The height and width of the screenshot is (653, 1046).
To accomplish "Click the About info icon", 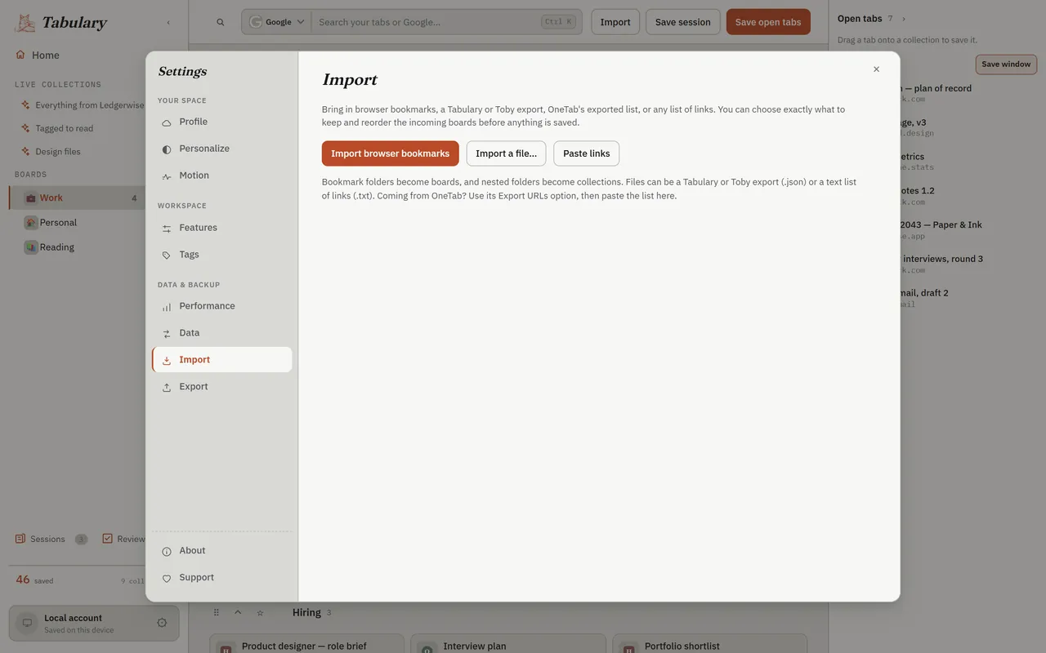I will point(167,551).
